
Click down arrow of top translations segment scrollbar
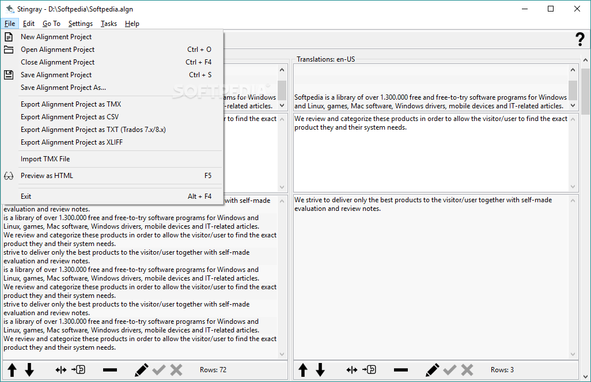coord(573,105)
